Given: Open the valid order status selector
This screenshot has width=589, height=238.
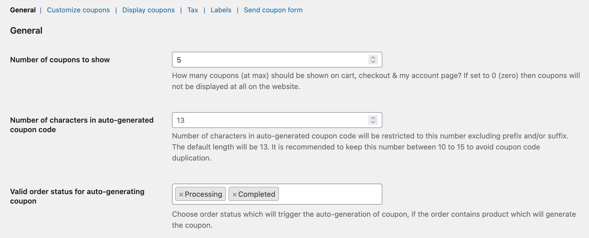Looking at the screenshot, I should (x=329, y=194).
